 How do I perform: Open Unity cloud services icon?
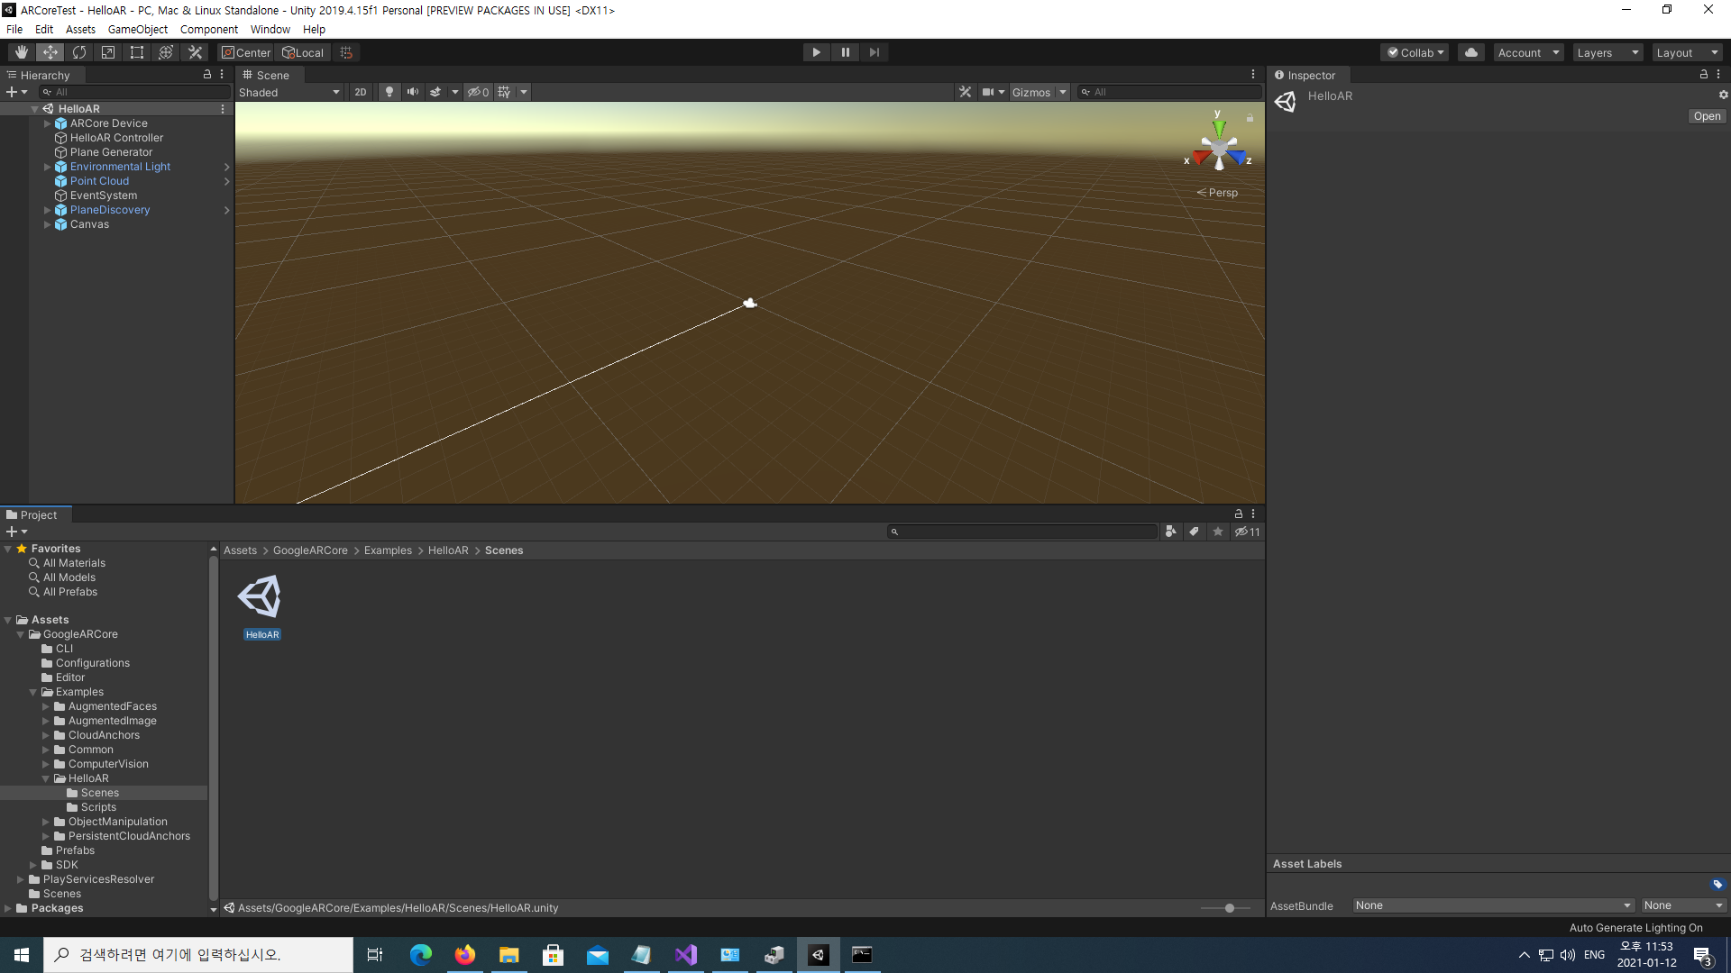pos(1471,52)
